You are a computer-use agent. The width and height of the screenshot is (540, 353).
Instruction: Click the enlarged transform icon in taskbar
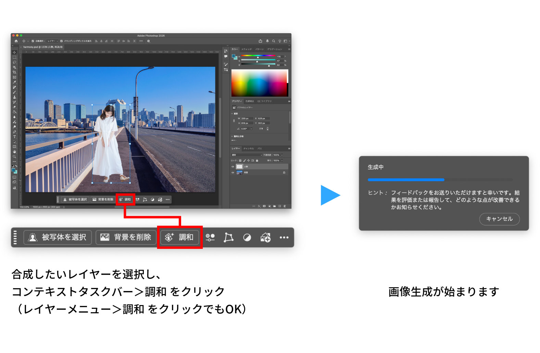coord(228,237)
